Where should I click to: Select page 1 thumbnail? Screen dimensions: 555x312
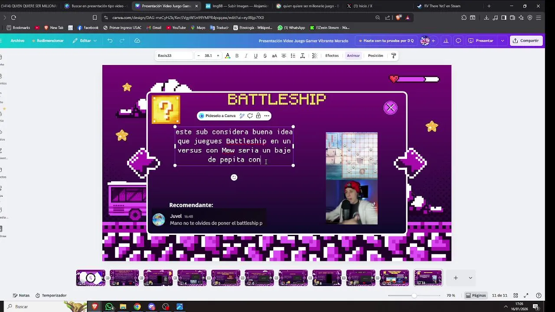[91, 278]
